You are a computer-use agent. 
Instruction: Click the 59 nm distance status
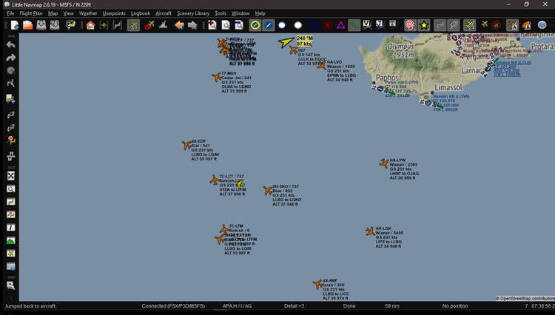391,306
